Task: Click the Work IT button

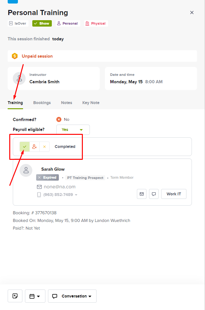Action: tap(174, 194)
